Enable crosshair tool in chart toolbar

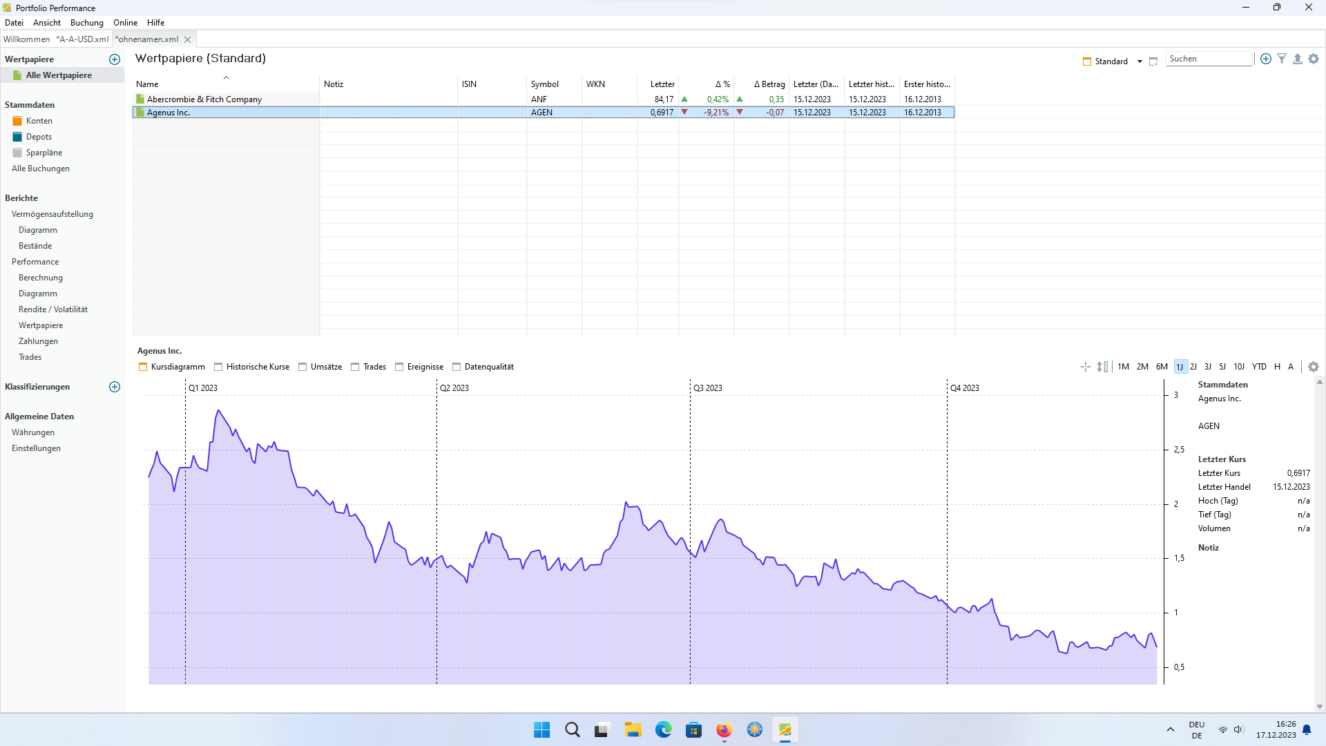point(1085,367)
